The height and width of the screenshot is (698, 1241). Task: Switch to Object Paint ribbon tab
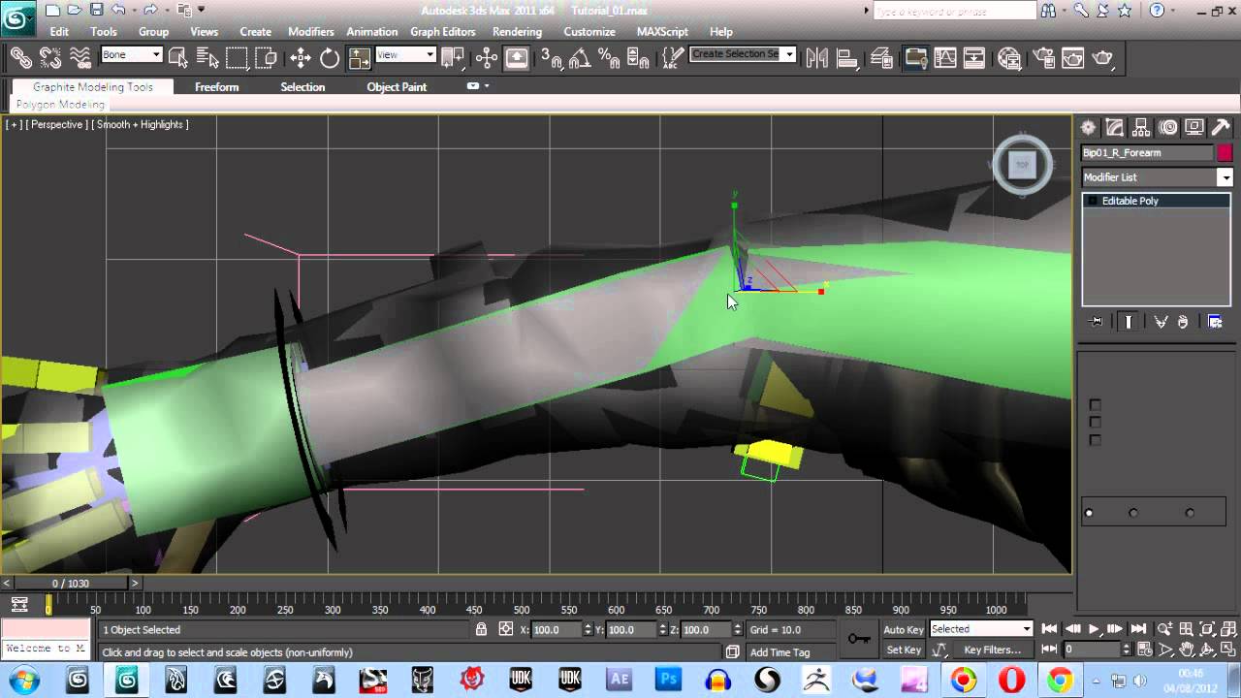coord(397,87)
